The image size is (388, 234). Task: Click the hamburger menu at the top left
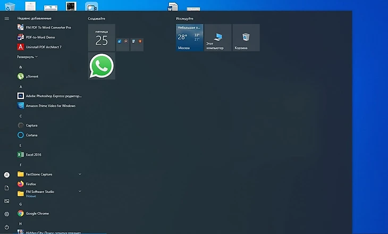[x=7, y=18]
